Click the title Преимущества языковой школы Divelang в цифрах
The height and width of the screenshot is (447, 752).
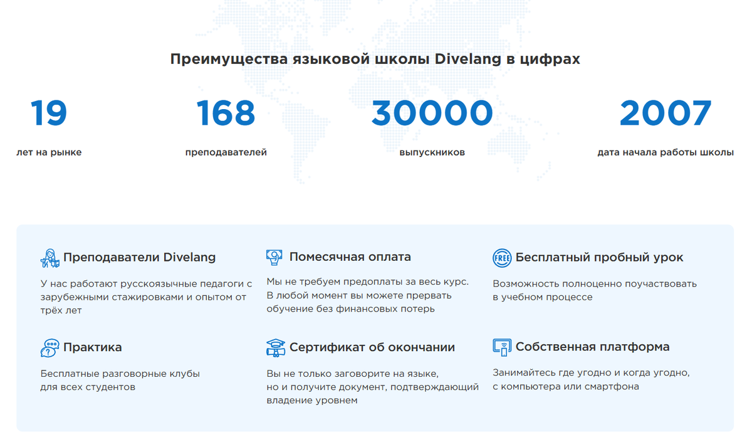(375, 59)
